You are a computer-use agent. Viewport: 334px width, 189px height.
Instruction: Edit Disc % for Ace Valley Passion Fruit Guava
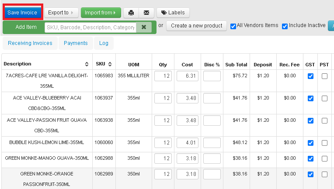point(212,120)
